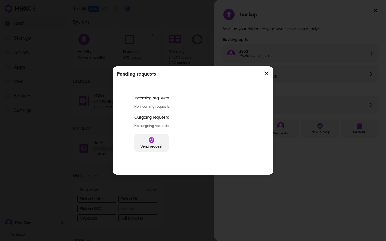
Task: Click the Memory module icon
Action: [175, 39]
